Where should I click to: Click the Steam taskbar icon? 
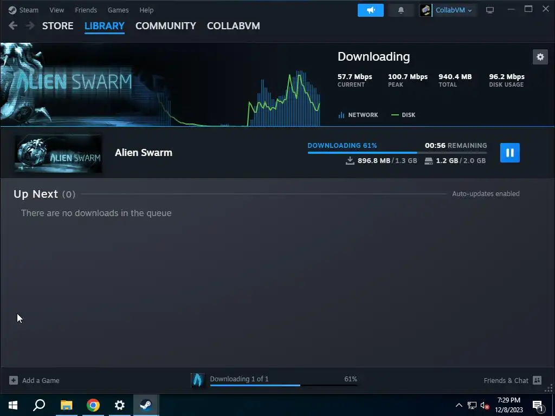tap(146, 405)
